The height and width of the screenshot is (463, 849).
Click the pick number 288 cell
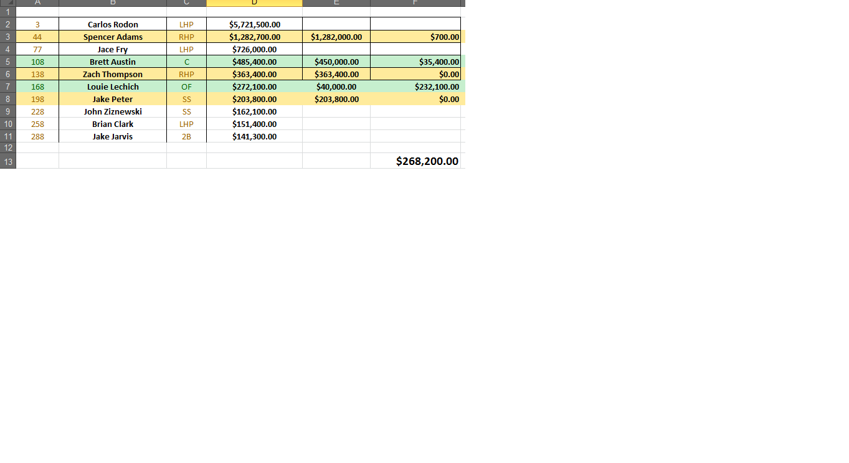37,136
